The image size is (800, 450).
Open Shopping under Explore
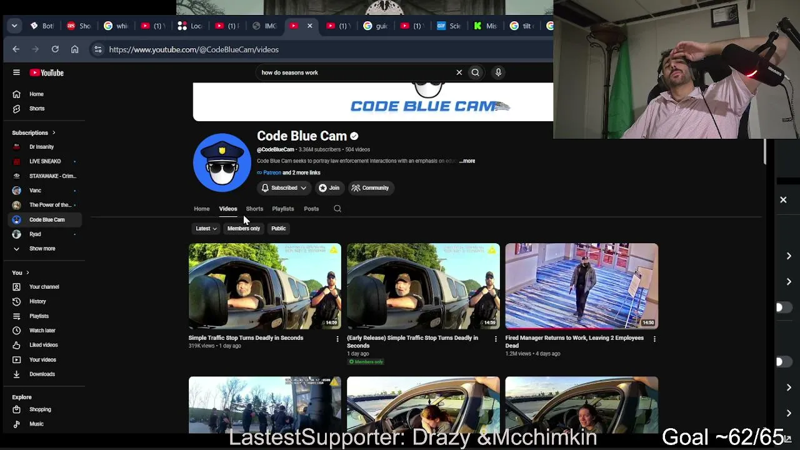[x=40, y=409]
